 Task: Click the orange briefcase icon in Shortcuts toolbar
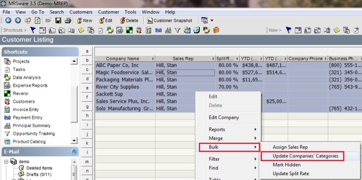(x=216, y=30)
